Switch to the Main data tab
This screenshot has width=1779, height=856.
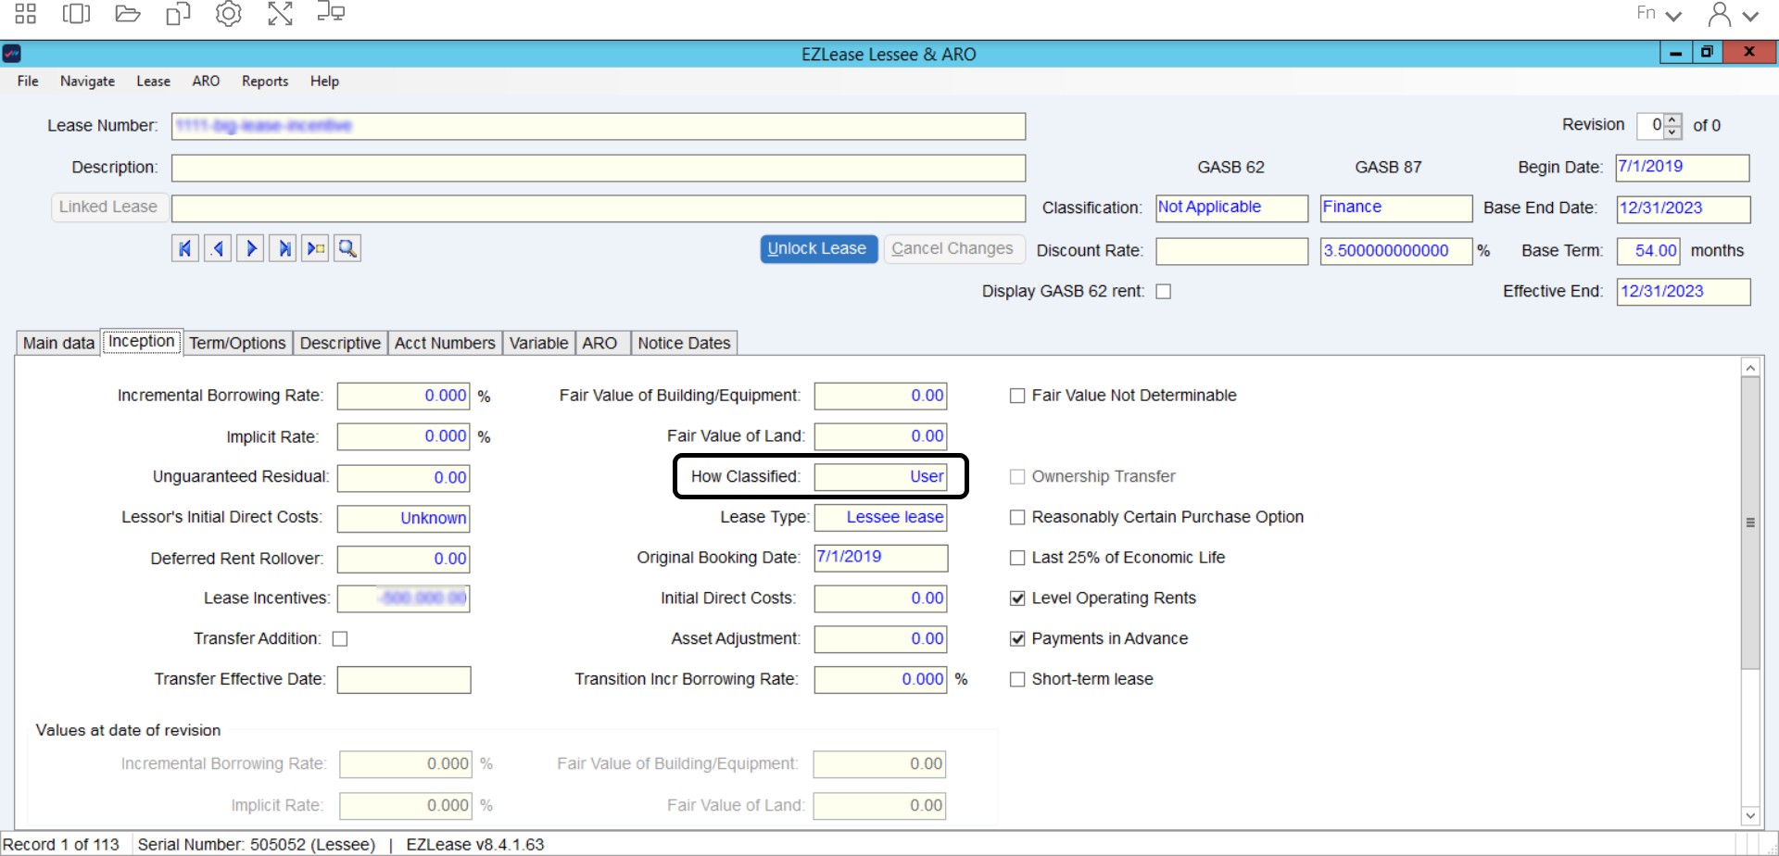pyautogui.click(x=58, y=343)
